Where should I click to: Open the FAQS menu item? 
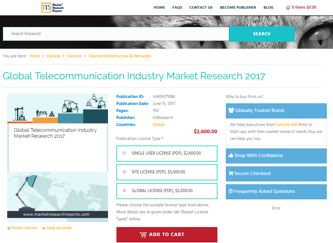point(177,7)
